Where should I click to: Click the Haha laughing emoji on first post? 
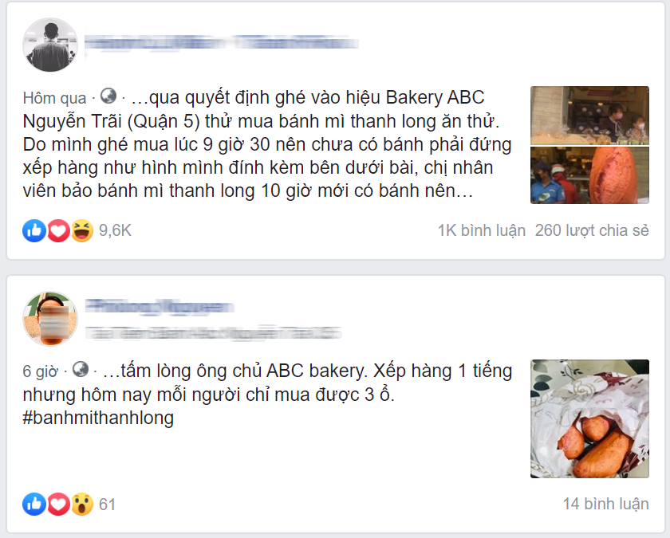(x=82, y=230)
